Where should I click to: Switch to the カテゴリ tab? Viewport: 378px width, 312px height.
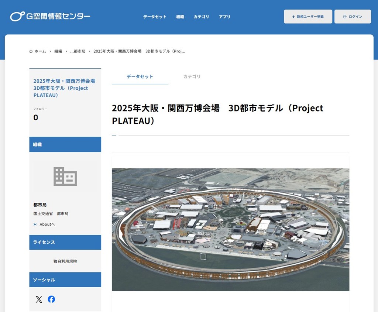192,76
